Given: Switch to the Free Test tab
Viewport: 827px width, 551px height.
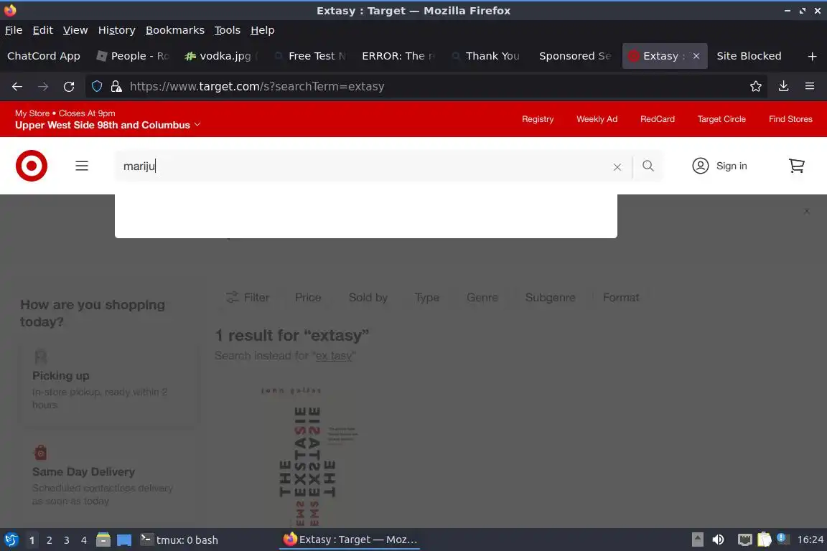Looking at the screenshot, I should 310,56.
